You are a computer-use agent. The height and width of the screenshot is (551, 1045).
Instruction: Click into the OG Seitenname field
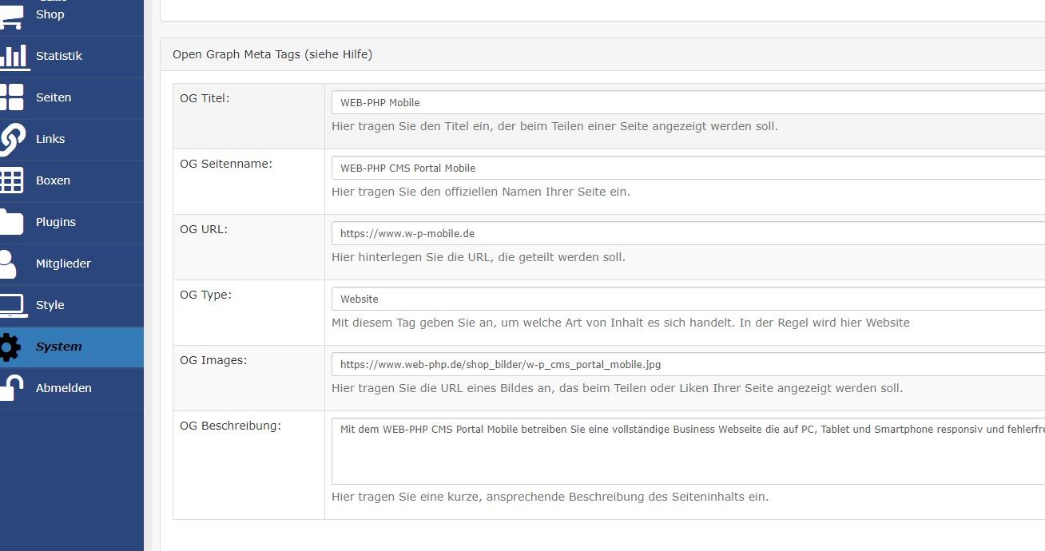687,168
